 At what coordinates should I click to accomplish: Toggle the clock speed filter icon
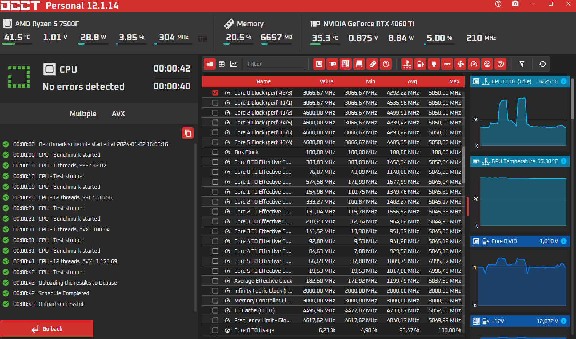(474, 64)
